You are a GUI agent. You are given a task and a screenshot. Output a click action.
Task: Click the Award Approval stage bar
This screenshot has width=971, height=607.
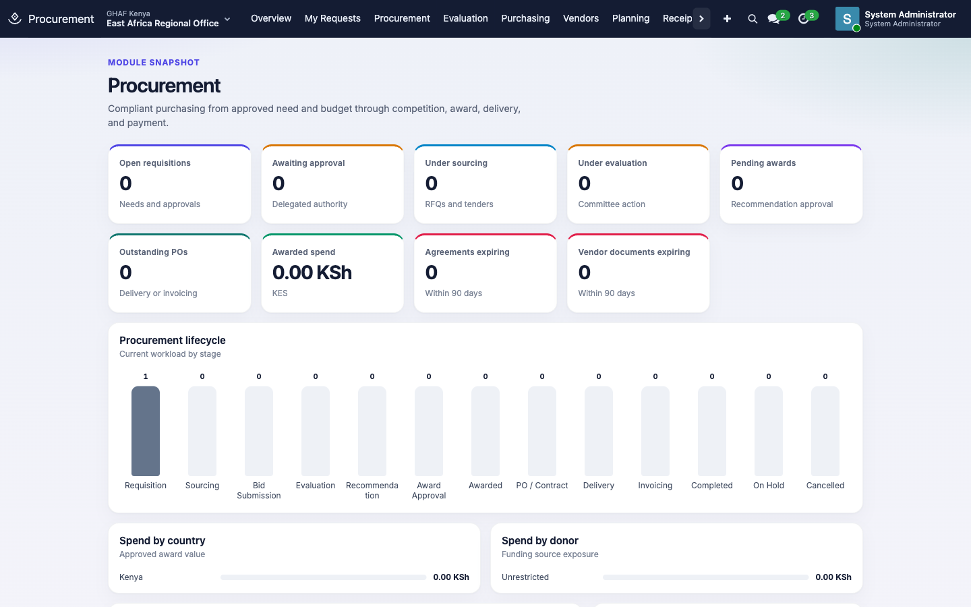[x=429, y=431]
